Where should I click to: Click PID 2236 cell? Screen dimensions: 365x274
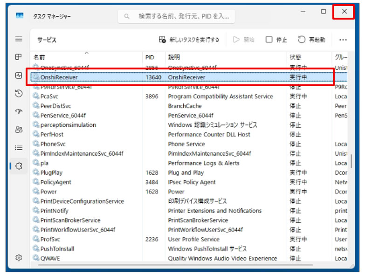152,240
